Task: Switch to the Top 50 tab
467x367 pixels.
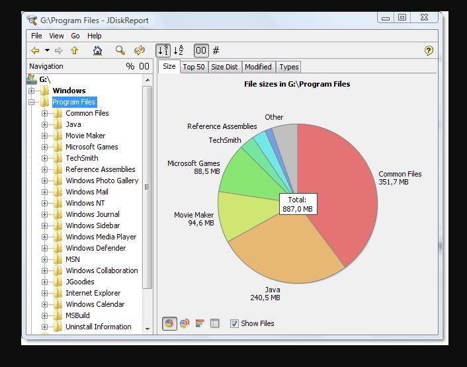Action: (x=193, y=67)
